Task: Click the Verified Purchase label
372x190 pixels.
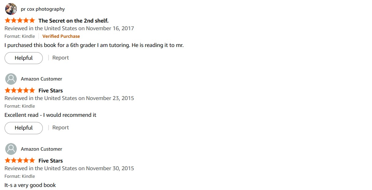Action: [x=61, y=36]
